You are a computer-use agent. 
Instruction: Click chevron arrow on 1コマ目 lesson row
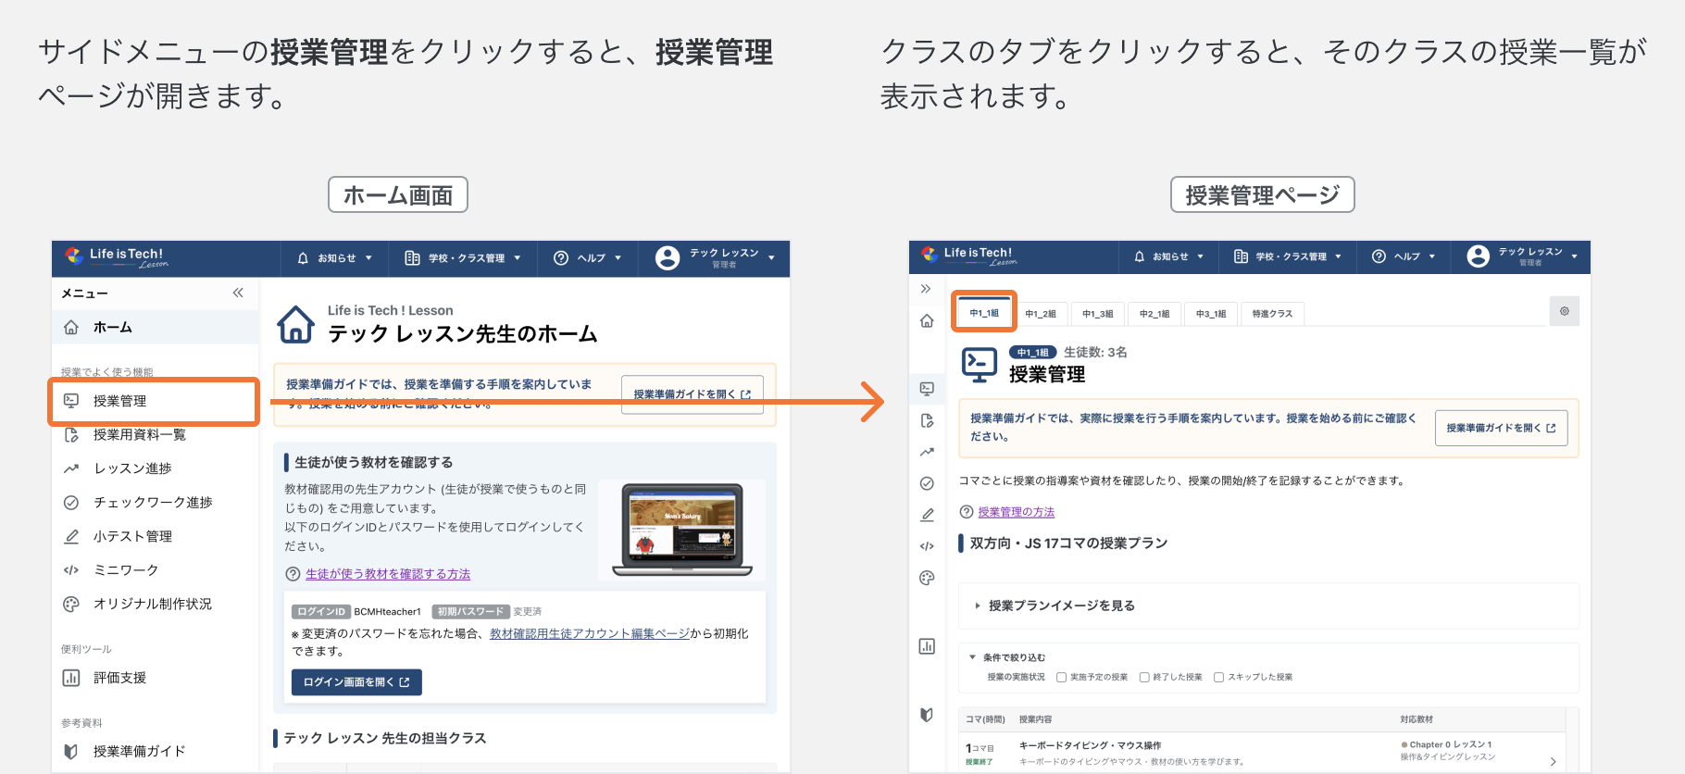point(1553,761)
